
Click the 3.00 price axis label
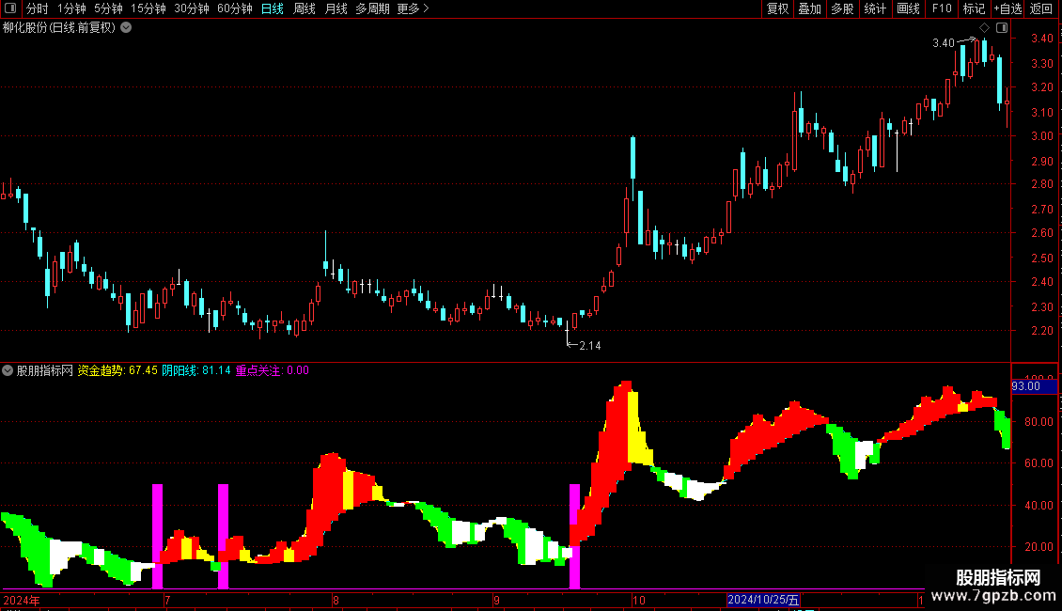pyautogui.click(x=1041, y=136)
